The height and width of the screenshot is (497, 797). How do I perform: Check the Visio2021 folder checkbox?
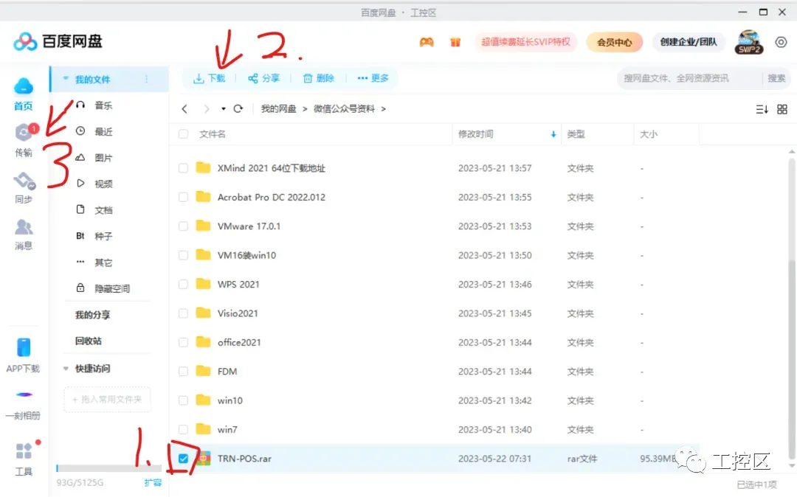[184, 313]
